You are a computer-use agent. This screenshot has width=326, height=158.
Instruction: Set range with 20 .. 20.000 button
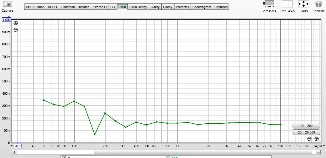[306, 132]
